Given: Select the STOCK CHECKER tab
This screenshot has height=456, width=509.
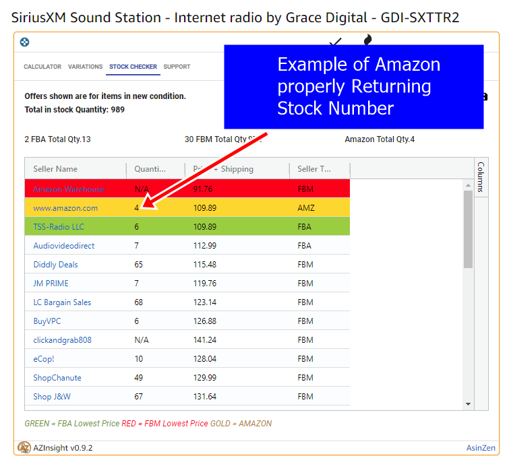Looking at the screenshot, I should [133, 67].
